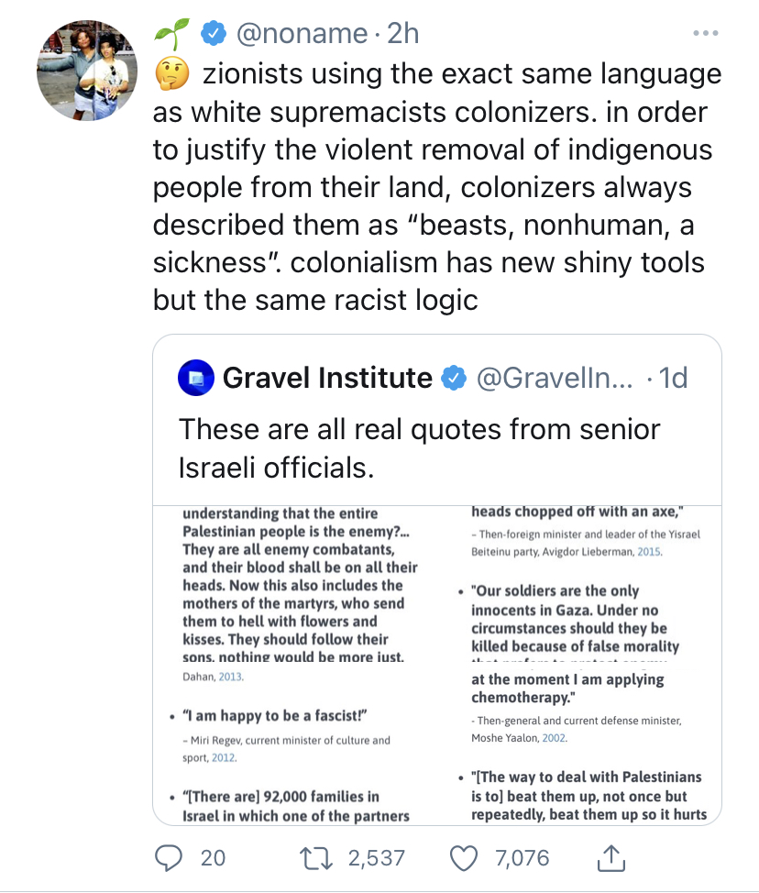The width and height of the screenshot is (759, 893).
Task: Click the three-dot more options icon
Action: [x=706, y=33]
